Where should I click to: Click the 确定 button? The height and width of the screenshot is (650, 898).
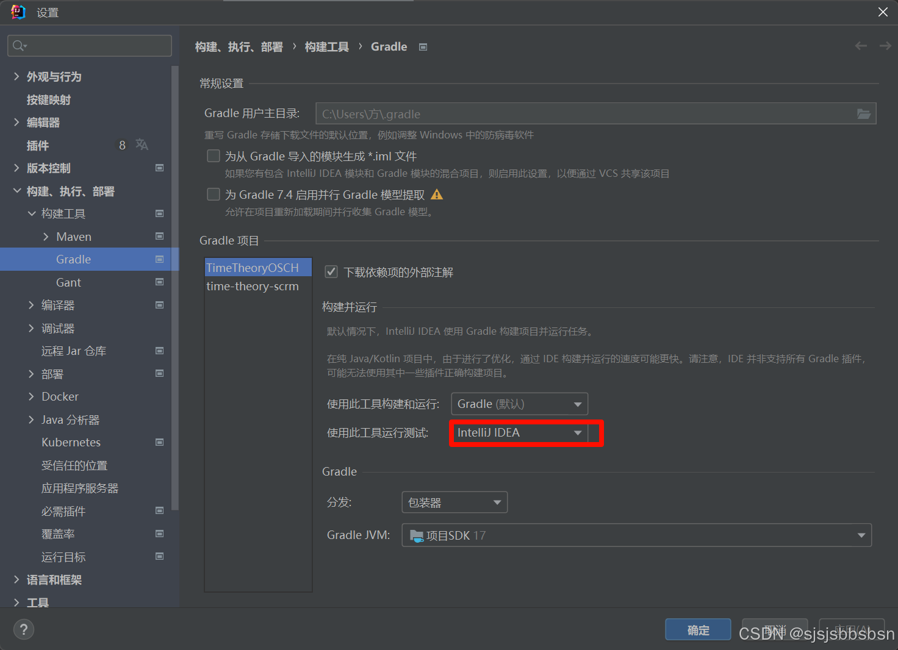[698, 630]
